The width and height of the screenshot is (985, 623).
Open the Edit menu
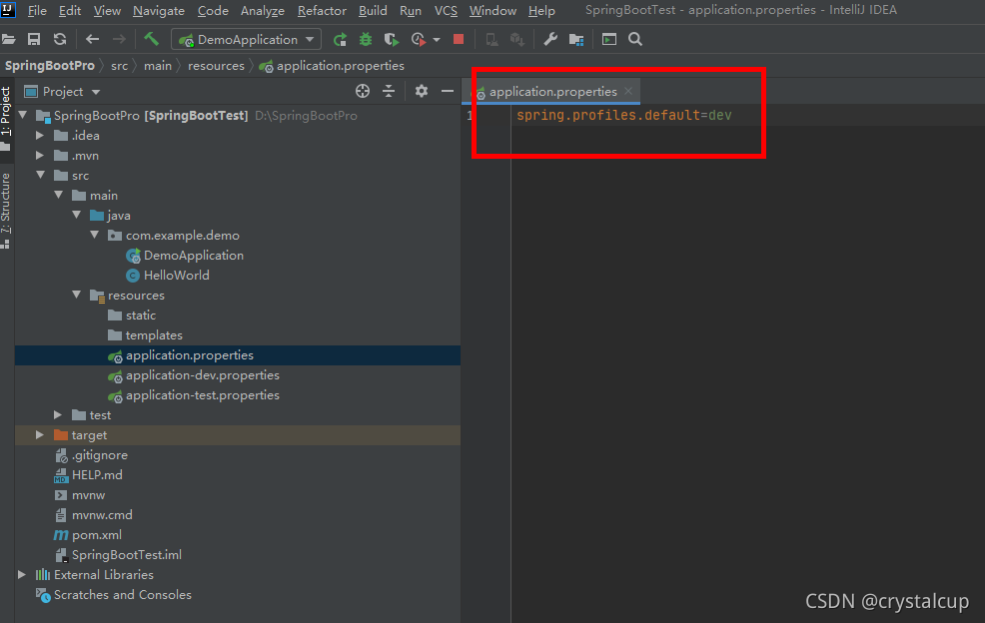(x=70, y=11)
